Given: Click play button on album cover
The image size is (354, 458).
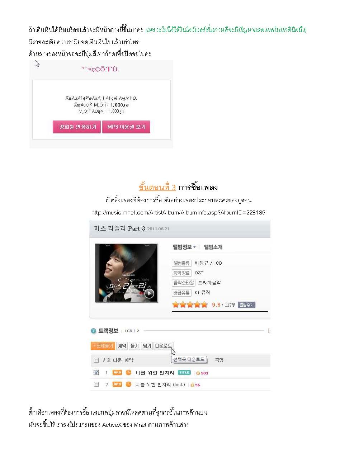Looking at the screenshot, I should (149, 294).
